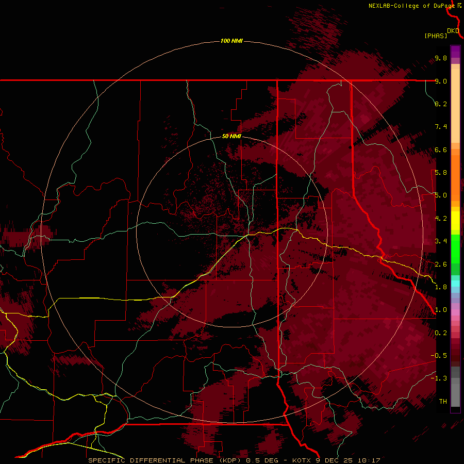
Task: Select the 1.0 scale value
Action: (x=441, y=310)
